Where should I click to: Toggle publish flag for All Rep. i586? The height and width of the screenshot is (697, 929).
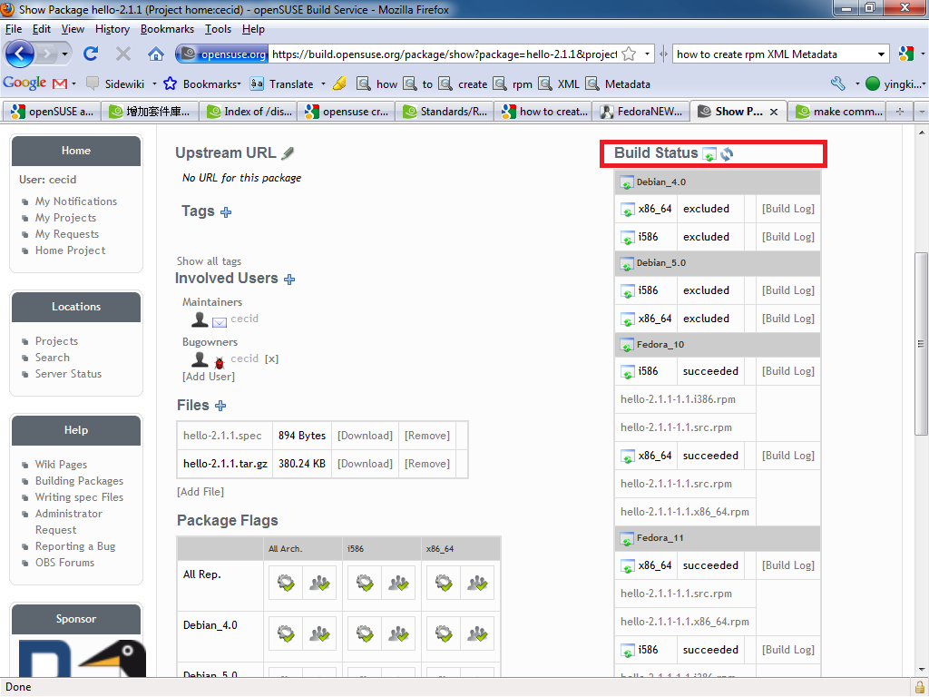[397, 583]
